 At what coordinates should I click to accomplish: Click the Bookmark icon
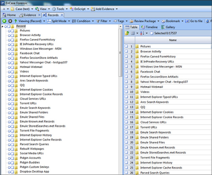click(x=163, y=21)
